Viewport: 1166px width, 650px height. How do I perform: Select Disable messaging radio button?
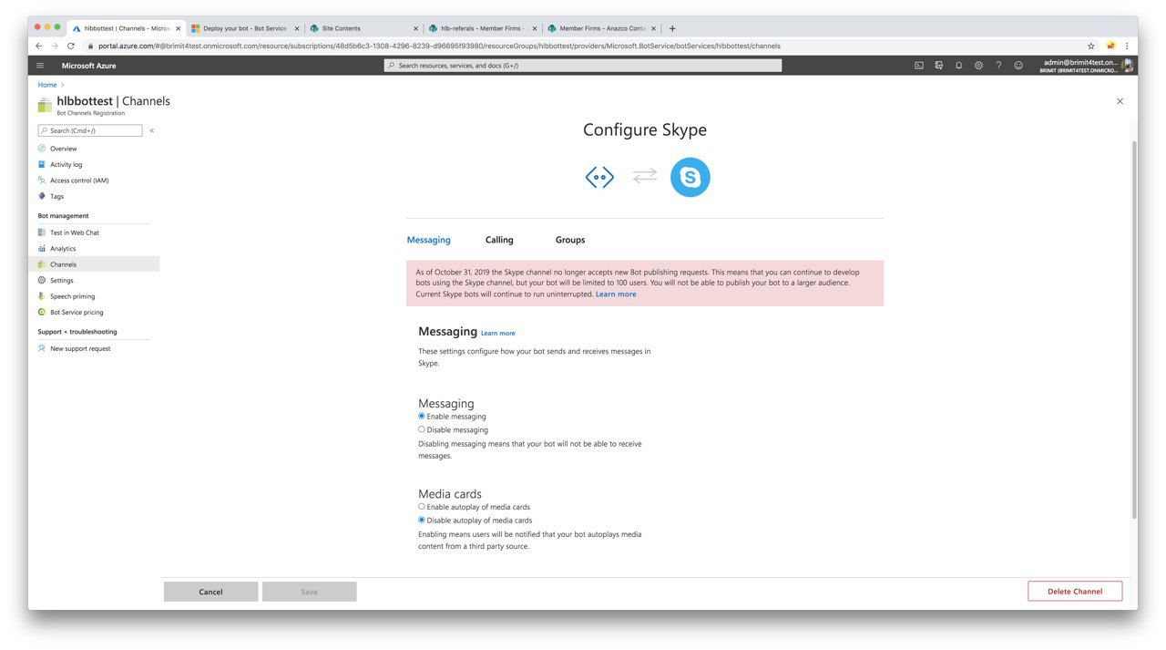tap(422, 429)
